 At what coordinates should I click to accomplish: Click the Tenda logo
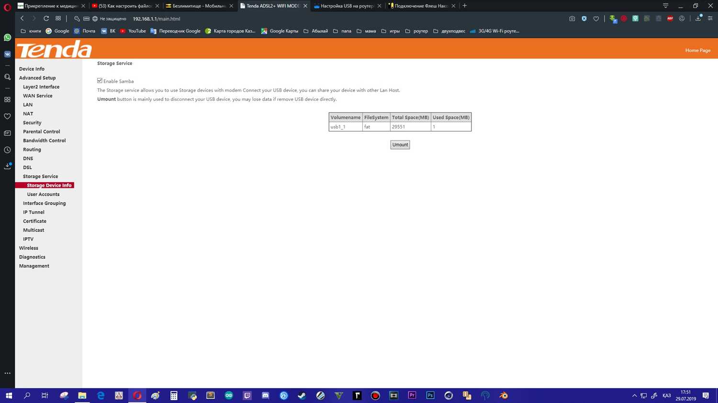(x=54, y=49)
